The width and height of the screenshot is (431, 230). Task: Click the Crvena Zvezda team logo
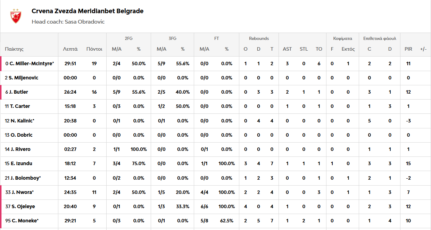coord(16,16)
